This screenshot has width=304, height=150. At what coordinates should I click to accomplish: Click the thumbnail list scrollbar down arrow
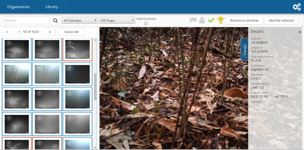[x=95, y=148]
